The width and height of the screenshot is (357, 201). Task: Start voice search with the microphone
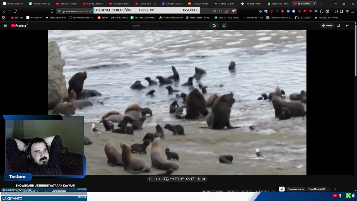(224, 25)
